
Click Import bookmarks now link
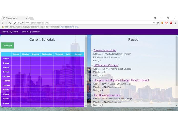pyautogui.click(x=70, y=27)
